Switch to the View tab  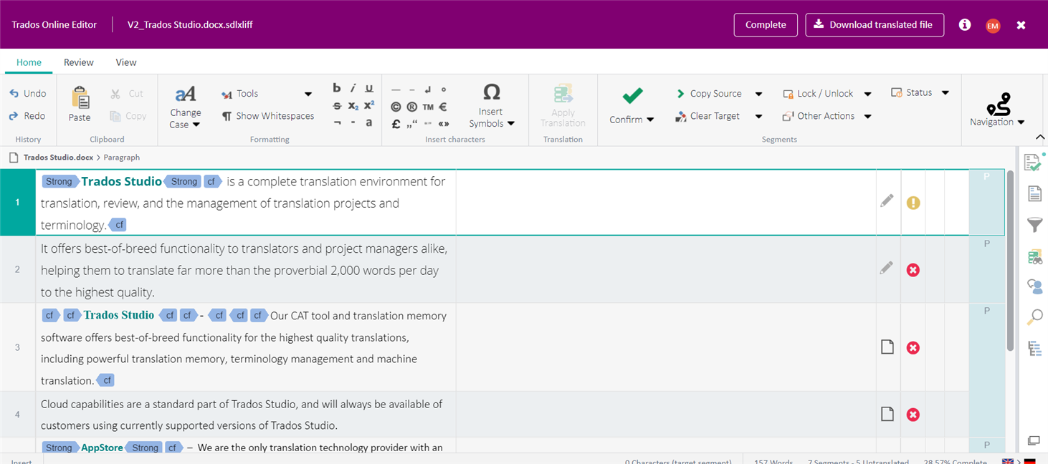(x=126, y=62)
